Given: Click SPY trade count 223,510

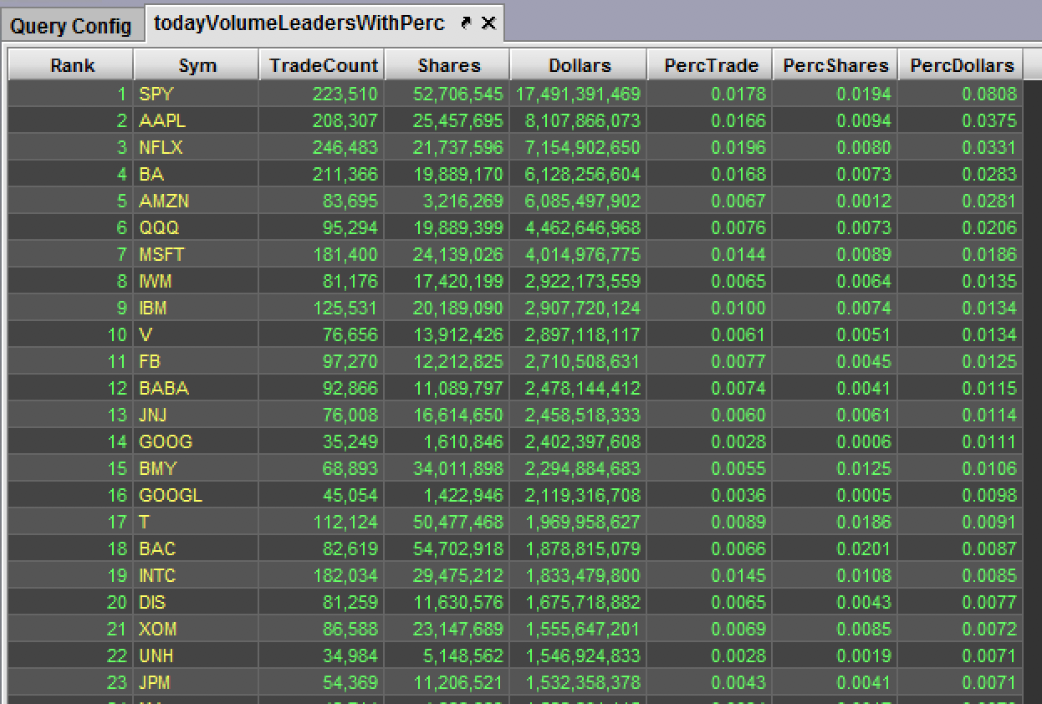Looking at the screenshot, I should pos(322,94).
